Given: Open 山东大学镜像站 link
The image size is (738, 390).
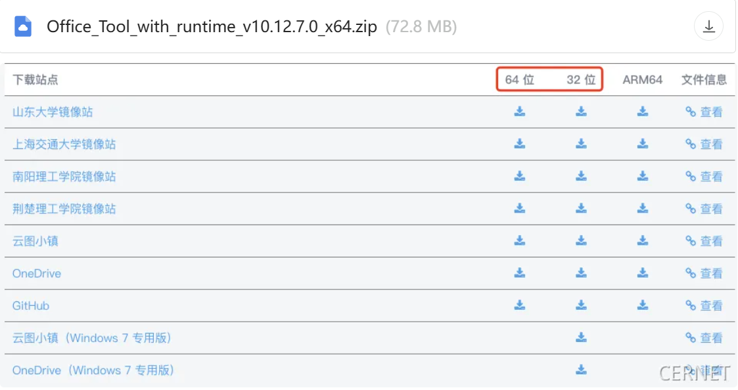Looking at the screenshot, I should (53, 112).
